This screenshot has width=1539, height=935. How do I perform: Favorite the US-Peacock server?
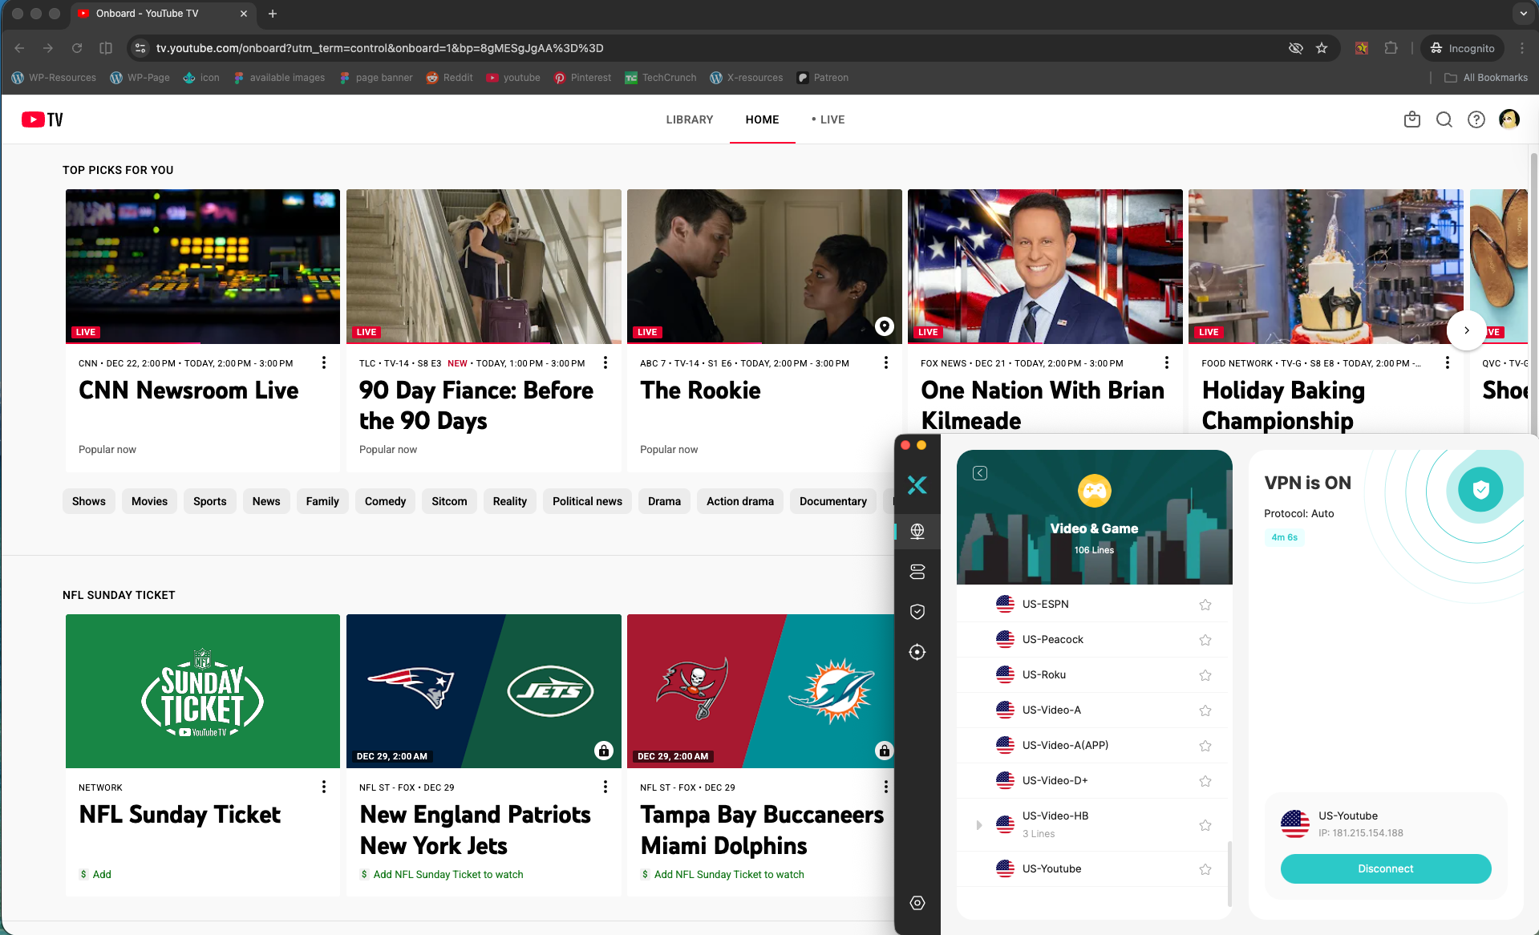pos(1205,639)
